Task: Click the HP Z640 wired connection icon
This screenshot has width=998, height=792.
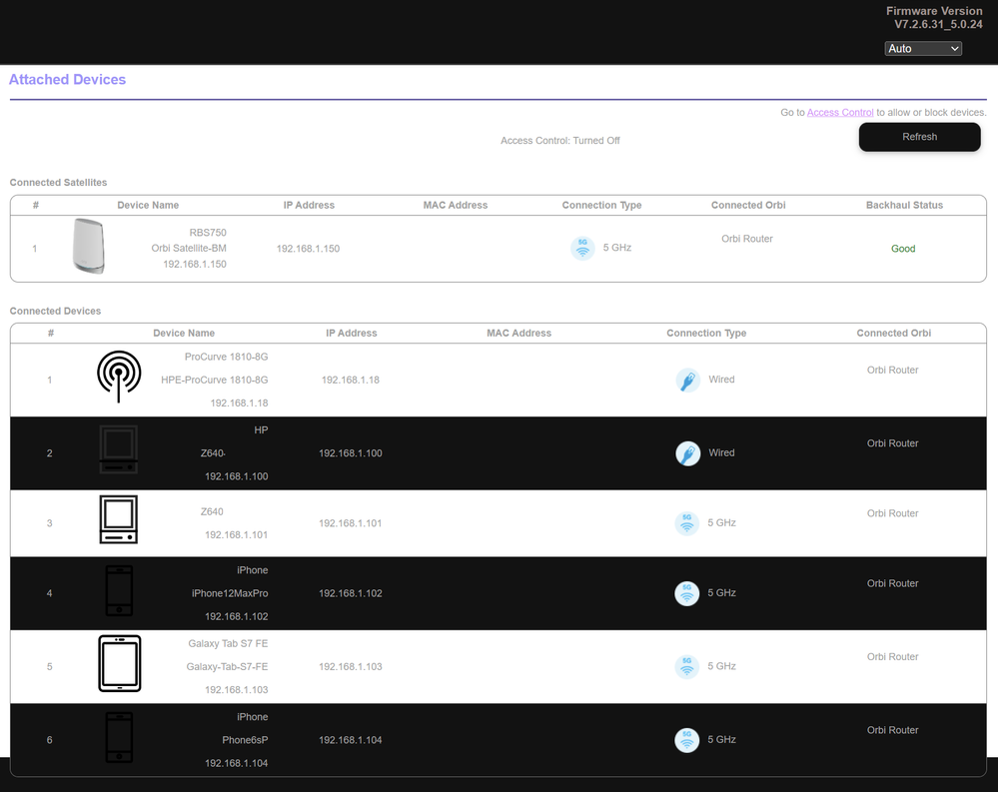Action: pyautogui.click(x=687, y=453)
